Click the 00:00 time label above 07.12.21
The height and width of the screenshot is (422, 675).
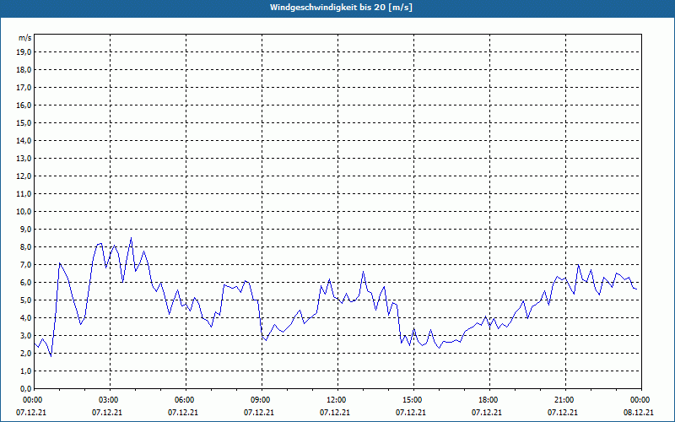coord(33,400)
